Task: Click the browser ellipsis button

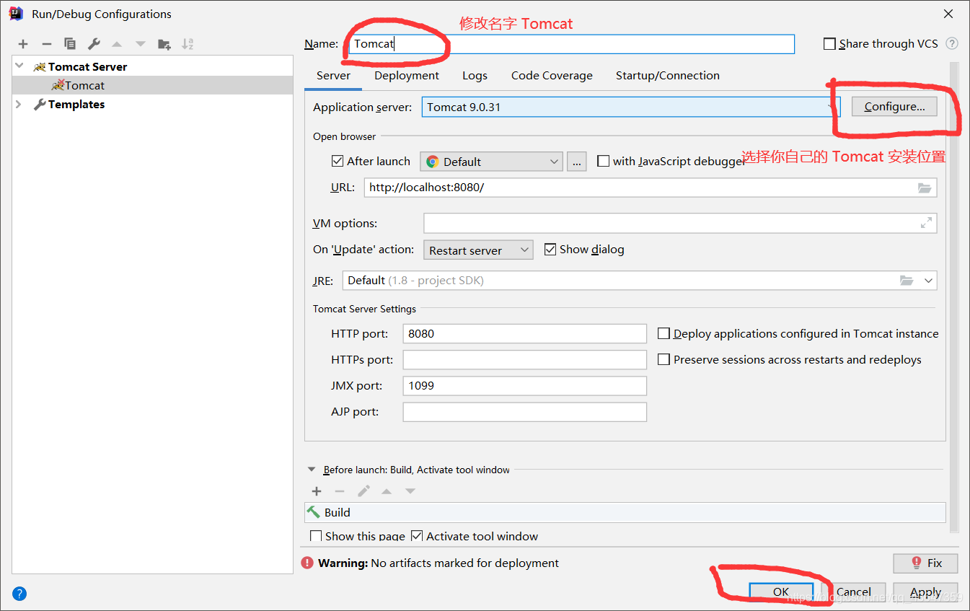Action: 576,162
